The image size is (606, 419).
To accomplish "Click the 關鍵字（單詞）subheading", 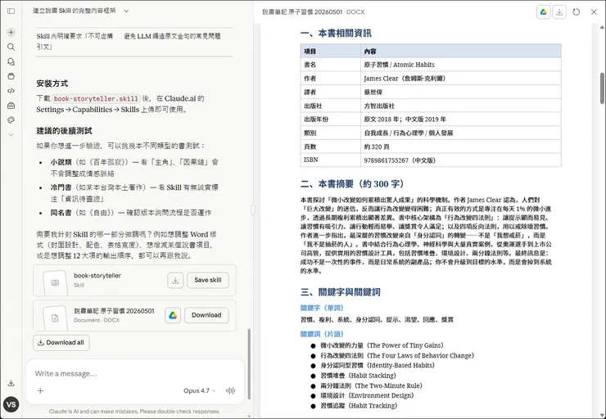I will (322, 308).
